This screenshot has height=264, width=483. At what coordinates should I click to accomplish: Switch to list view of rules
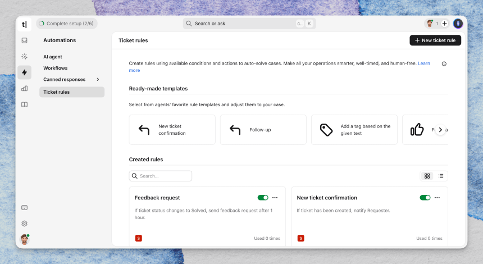(x=441, y=176)
